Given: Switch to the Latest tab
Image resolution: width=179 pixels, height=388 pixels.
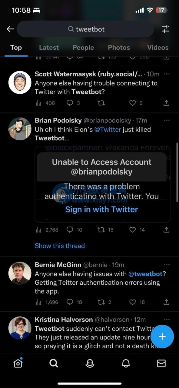Looking at the screenshot, I should [49, 48].
